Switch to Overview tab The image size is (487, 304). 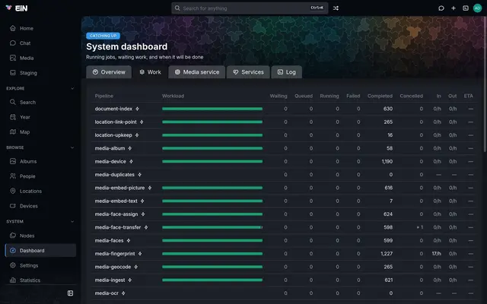[x=109, y=72]
